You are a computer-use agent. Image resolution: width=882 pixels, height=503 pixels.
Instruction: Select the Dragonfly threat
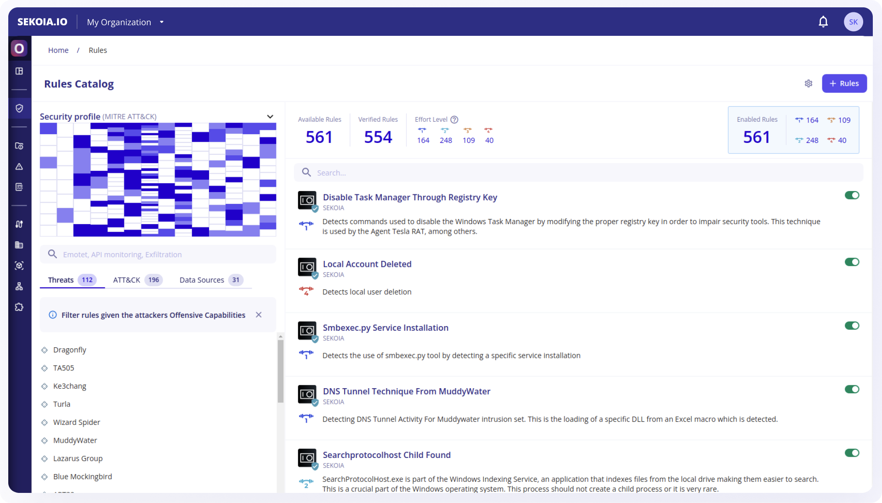pyautogui.click(x=69, y=350)
